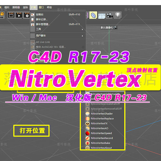161x161 pixels.
Task: Expand the 工具 submenu arrow
Action: click(82, 29)
